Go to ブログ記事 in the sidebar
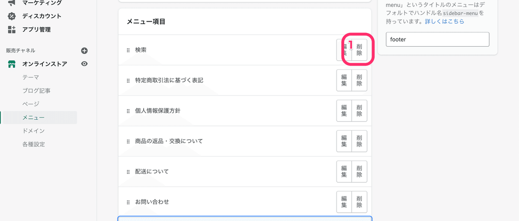Viewport: 519px width, 221px height. point(36,91)
